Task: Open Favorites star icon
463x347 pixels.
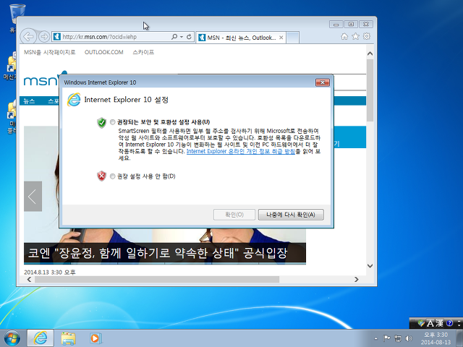Action: click(355, 36)
